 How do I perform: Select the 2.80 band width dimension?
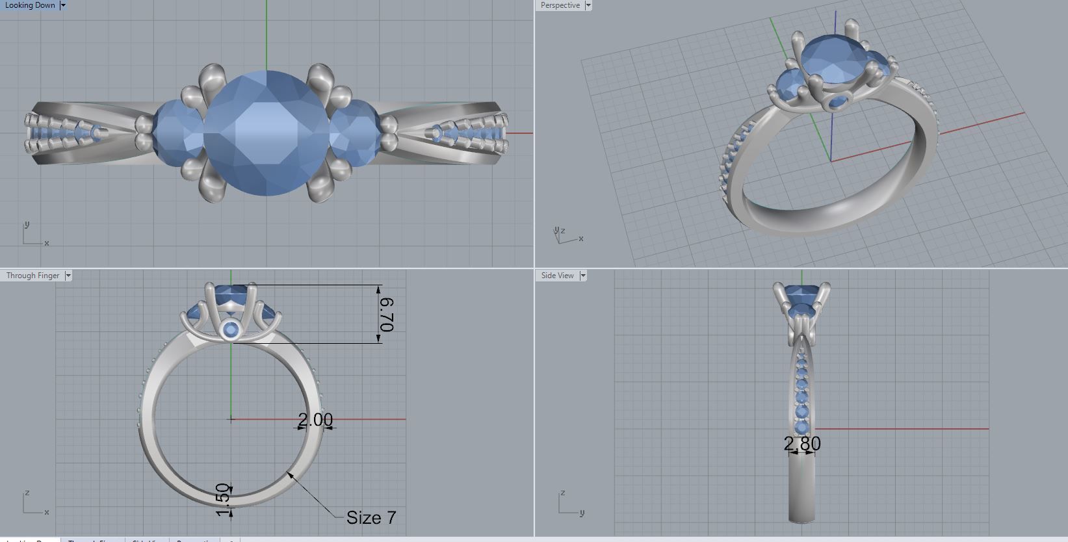click(x=802, y=444)
